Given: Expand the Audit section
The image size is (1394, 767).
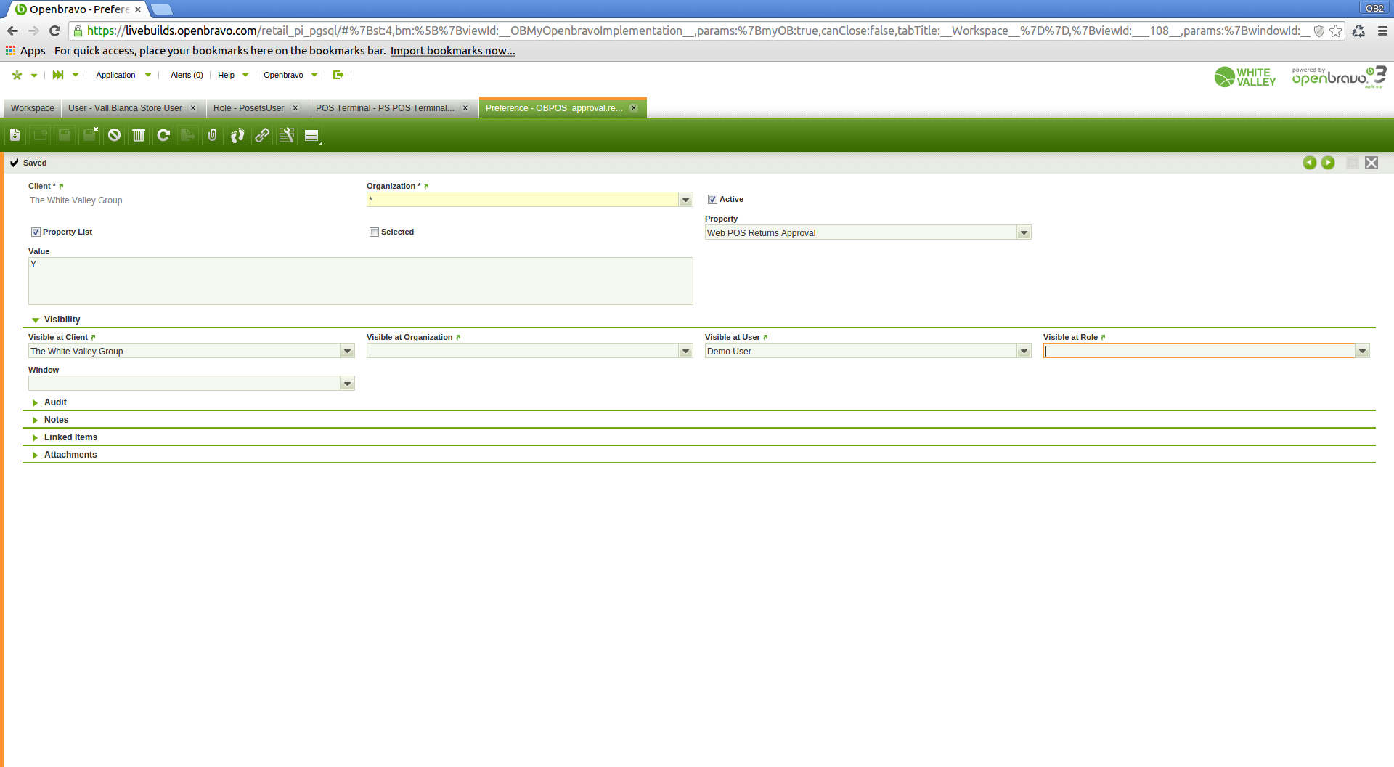Looking at the screenshot, I should pos(35,402).
